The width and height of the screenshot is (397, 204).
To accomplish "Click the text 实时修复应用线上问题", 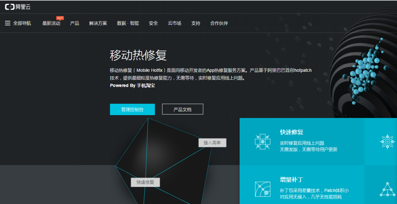I will 302,143.
